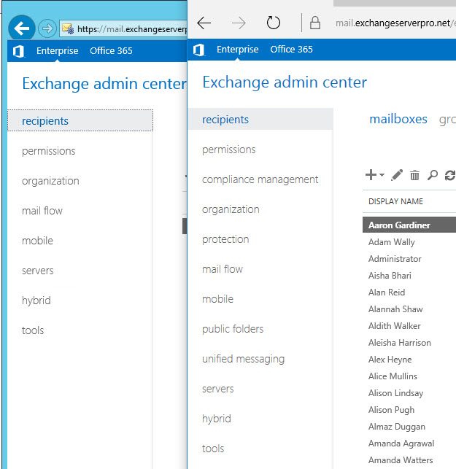
Task: Go back in the right browser window
Action: point(204,23)
